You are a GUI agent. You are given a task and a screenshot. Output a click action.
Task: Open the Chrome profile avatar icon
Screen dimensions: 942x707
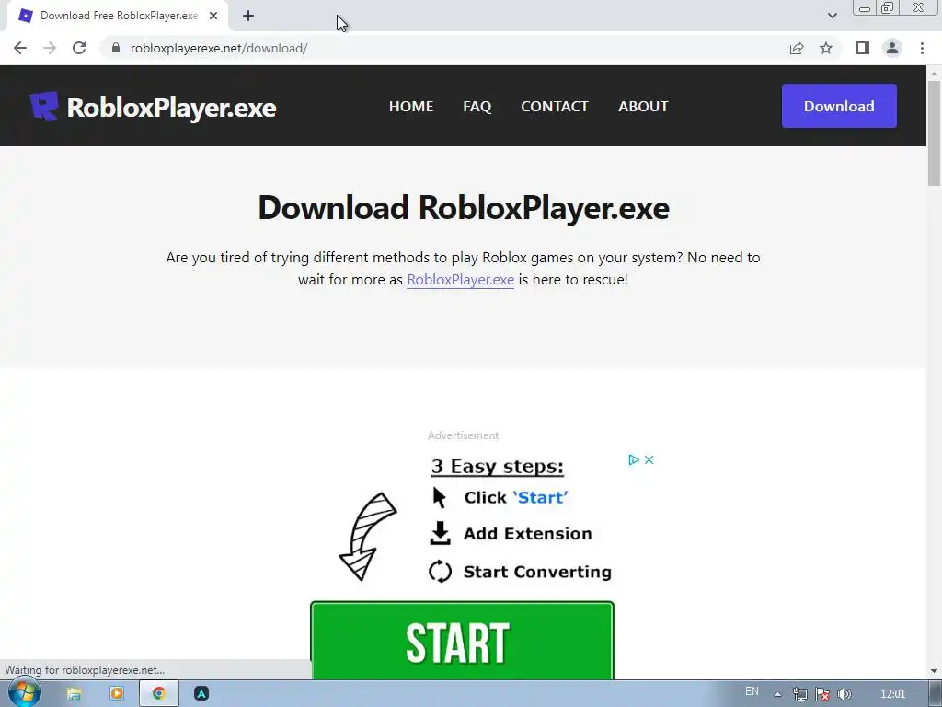tap(892, 48)
